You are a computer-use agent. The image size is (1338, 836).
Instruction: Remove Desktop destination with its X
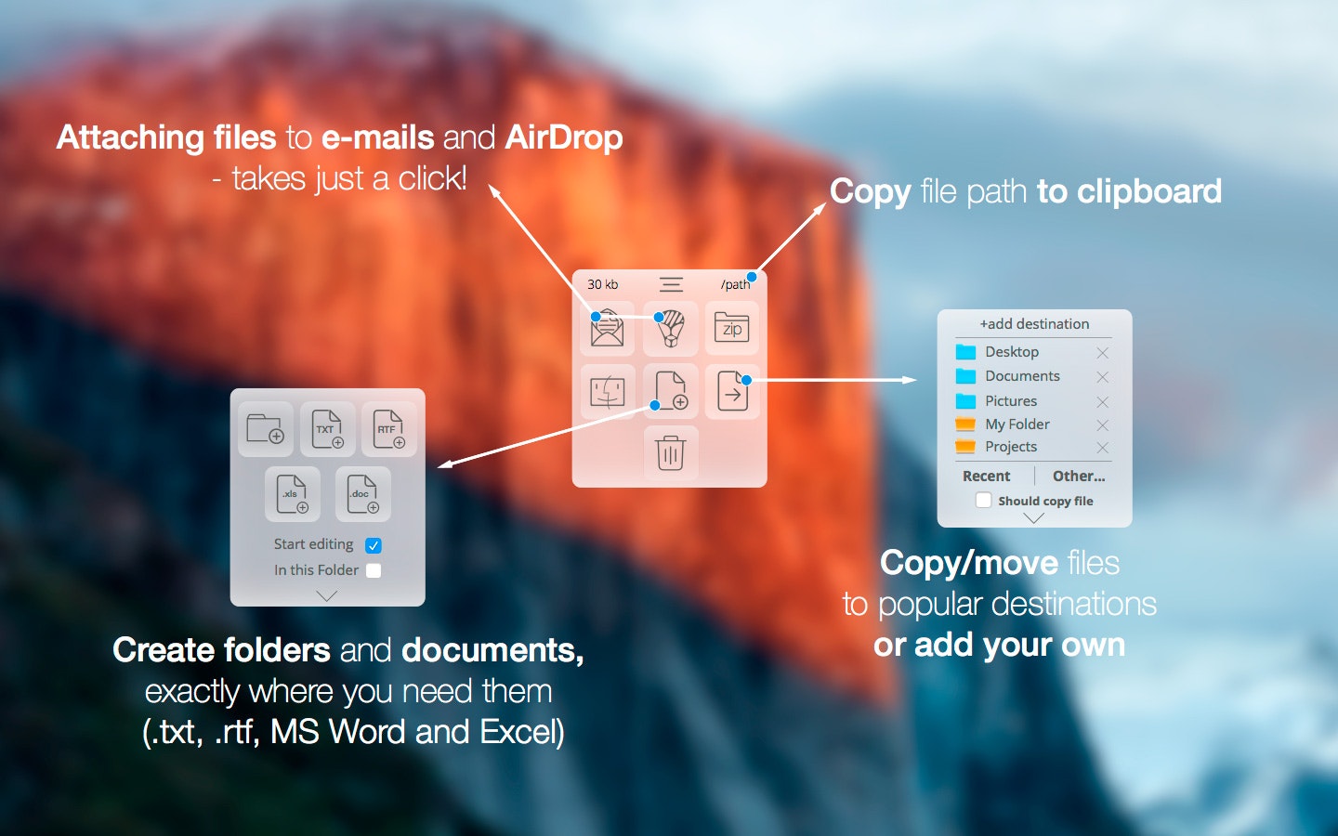pos(1103,353)
